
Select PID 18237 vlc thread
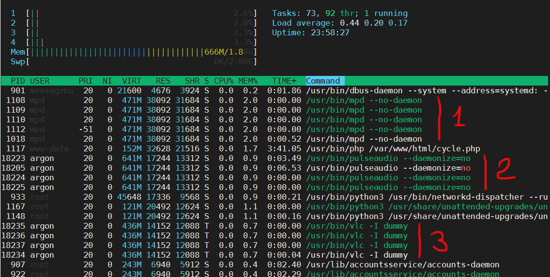coord(275,246)
